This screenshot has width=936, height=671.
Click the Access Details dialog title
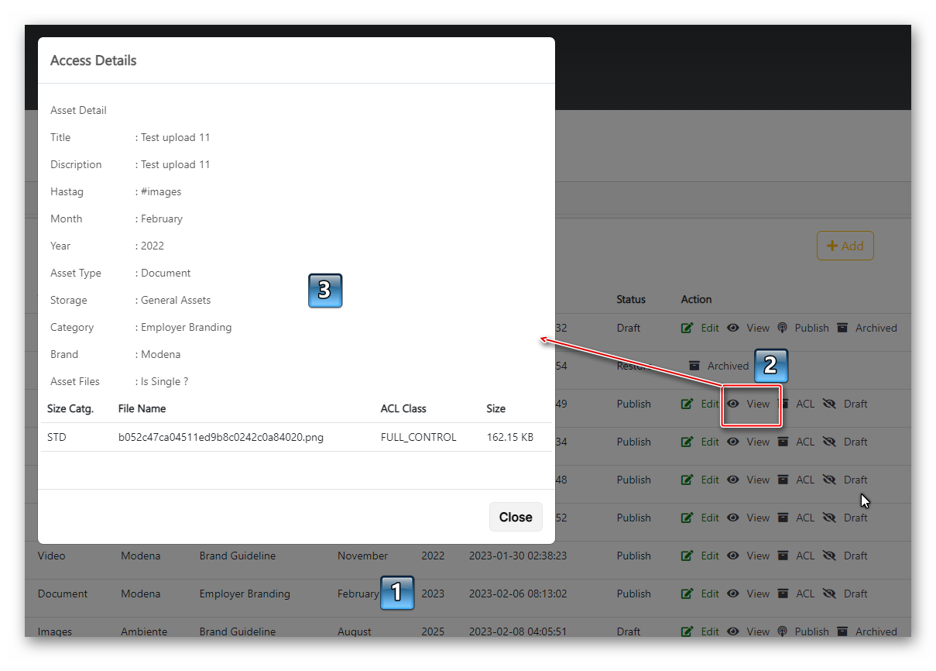[94, 60]
